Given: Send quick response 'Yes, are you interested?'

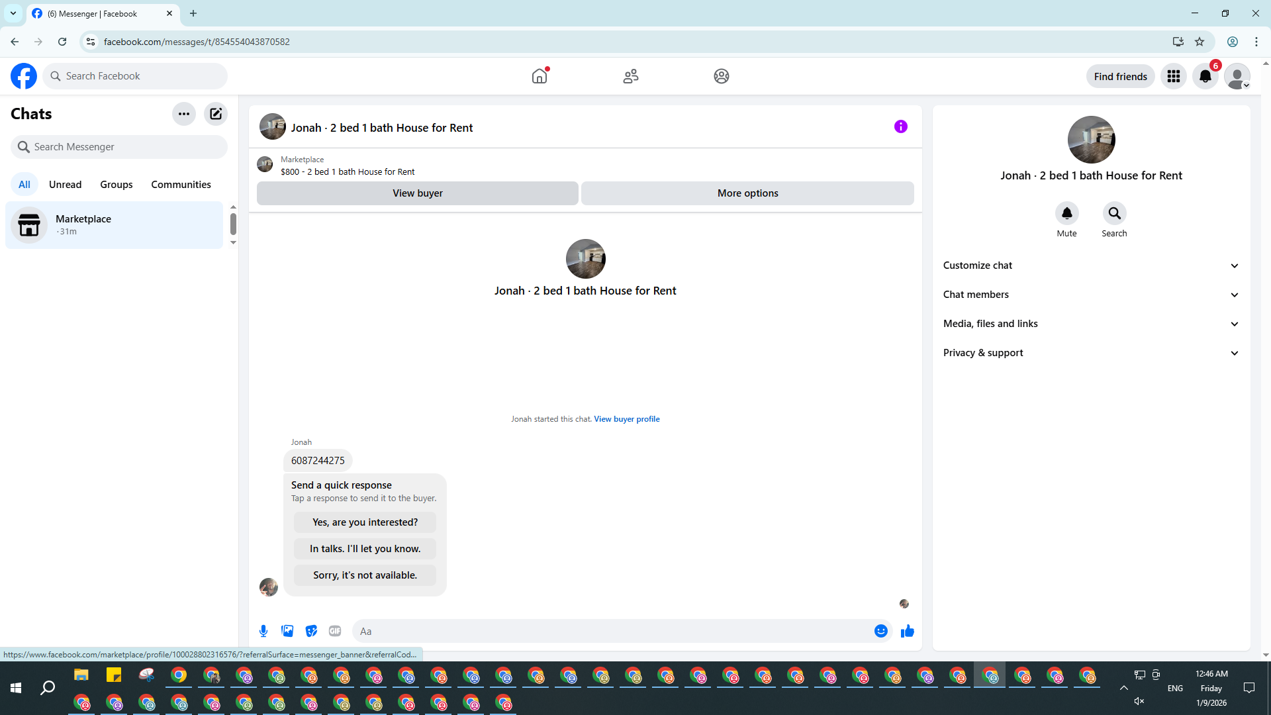Looking at the screenshot, I should 365,522.
